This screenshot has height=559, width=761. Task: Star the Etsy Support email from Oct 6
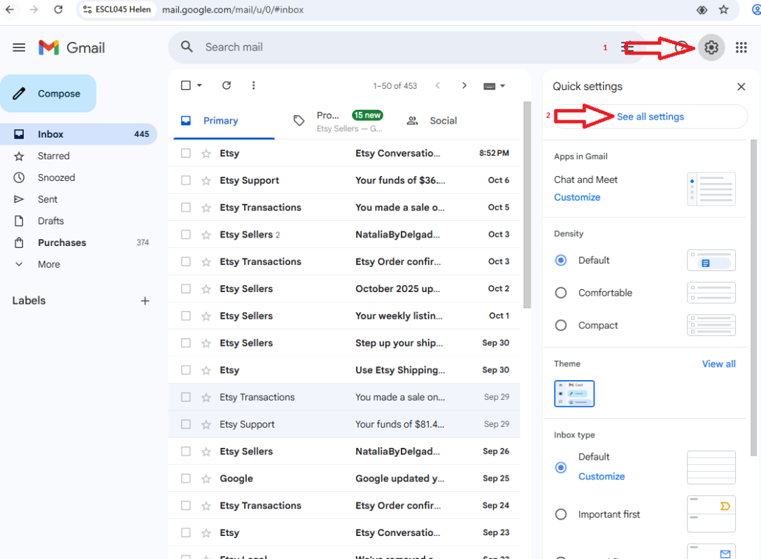click(206, 180)
